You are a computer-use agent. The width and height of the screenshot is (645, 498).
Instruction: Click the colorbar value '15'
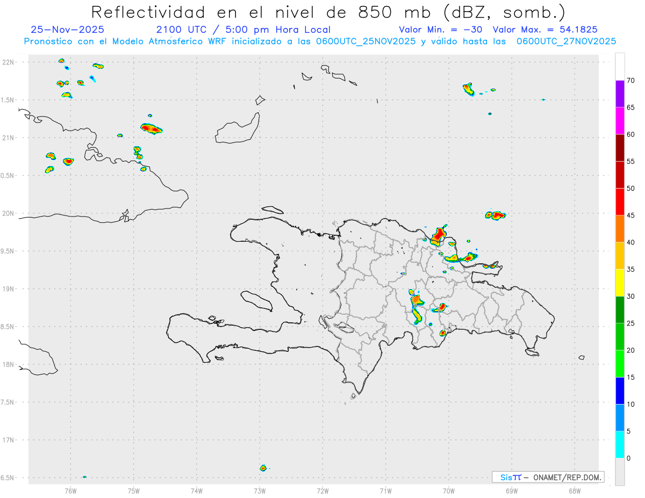pyautogui.click(x=630, y=377)
